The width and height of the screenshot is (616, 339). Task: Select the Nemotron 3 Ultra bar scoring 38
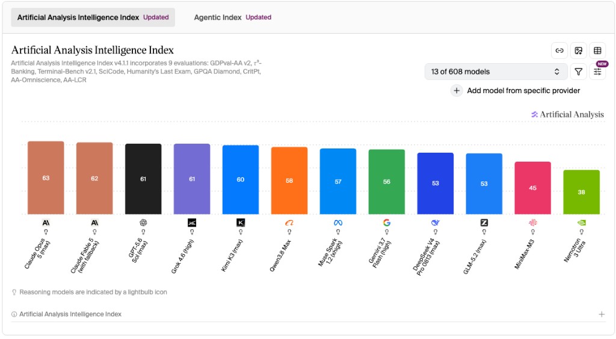(x=582, y=192)
